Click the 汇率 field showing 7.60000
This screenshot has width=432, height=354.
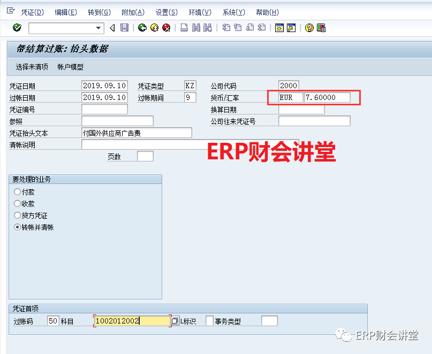click(327, 97)
